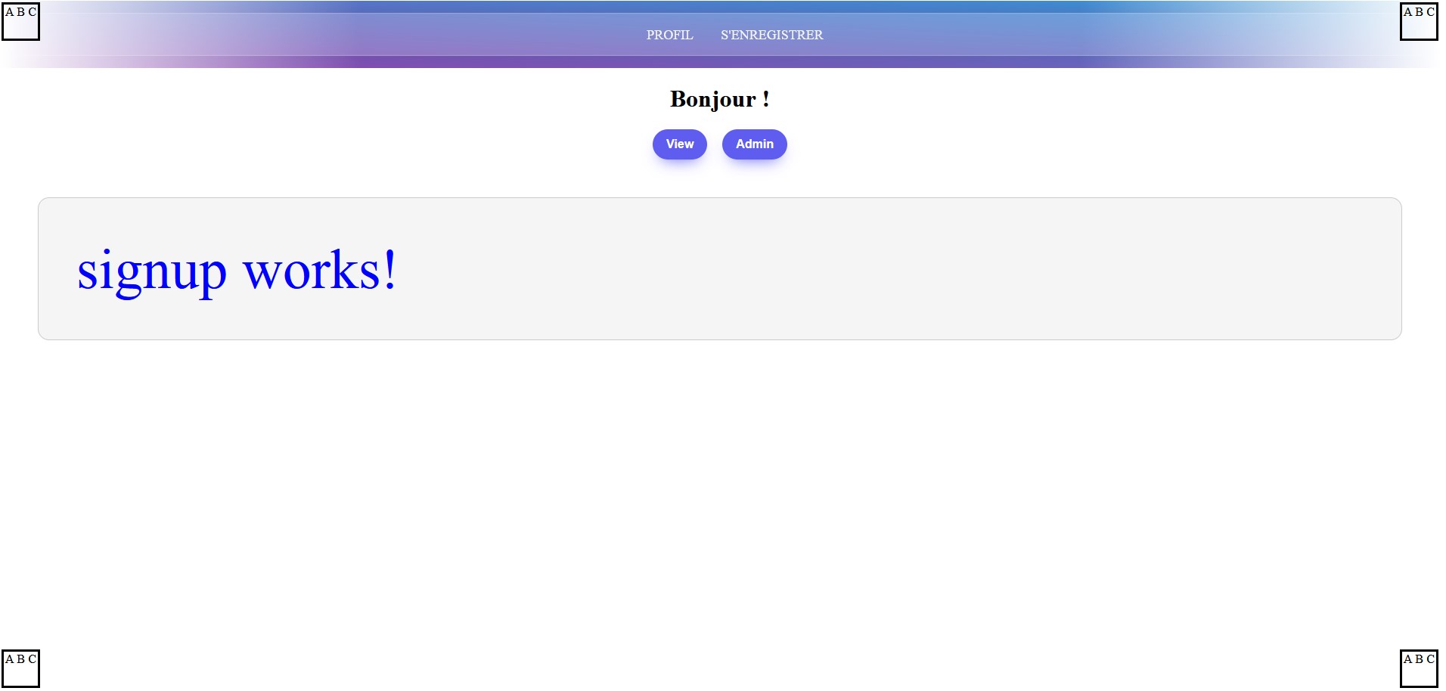Click the broken image icon in top-right corner
The height and width of the screenshot is (691, 1446).
[x=1418, y=21]
